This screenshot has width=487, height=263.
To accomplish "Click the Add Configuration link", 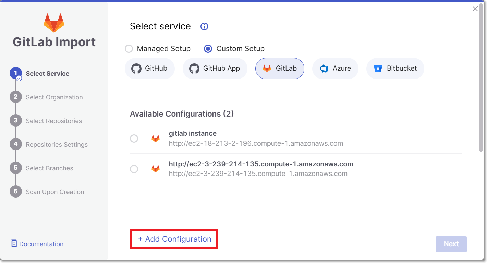I will 174,239.
